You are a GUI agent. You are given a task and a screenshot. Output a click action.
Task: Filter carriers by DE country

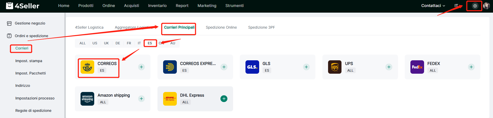(118, 43)
